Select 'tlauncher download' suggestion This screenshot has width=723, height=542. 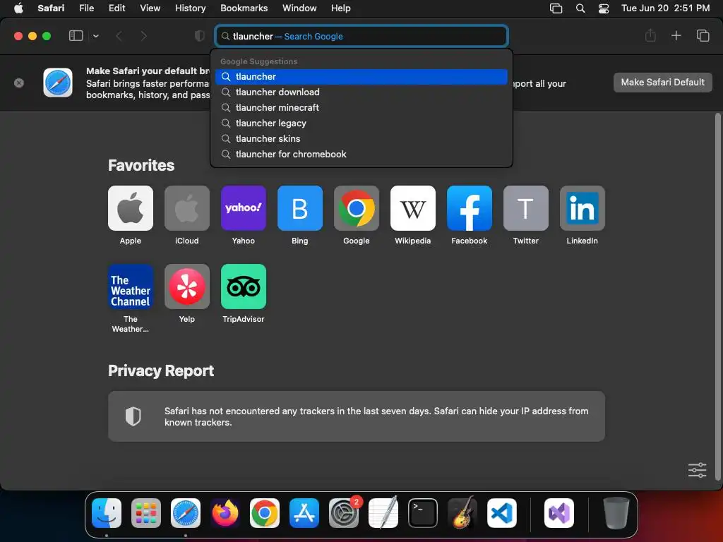pos(361,92)
